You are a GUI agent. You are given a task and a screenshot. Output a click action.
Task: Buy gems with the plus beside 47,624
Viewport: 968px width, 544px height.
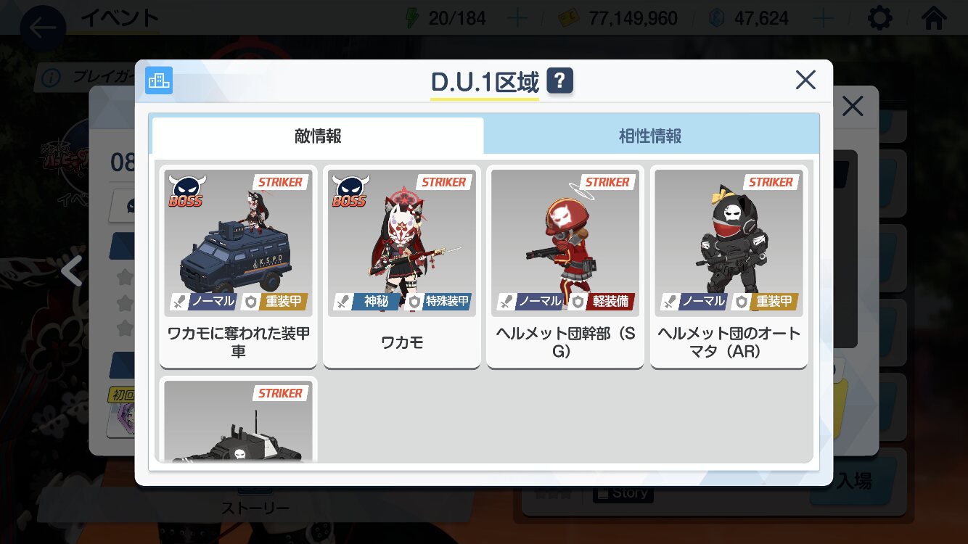(x=824, y=18)
